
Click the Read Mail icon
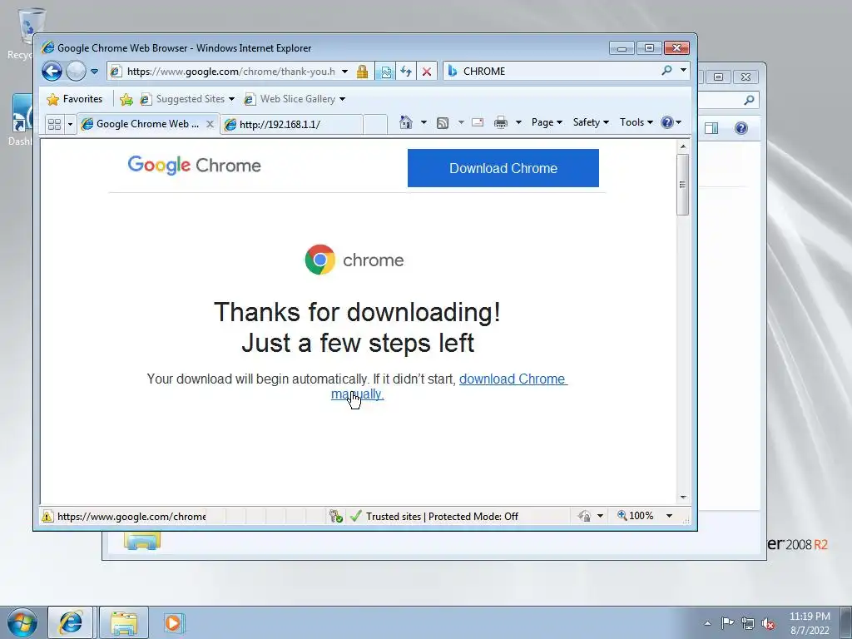click(x=478, y=122)
